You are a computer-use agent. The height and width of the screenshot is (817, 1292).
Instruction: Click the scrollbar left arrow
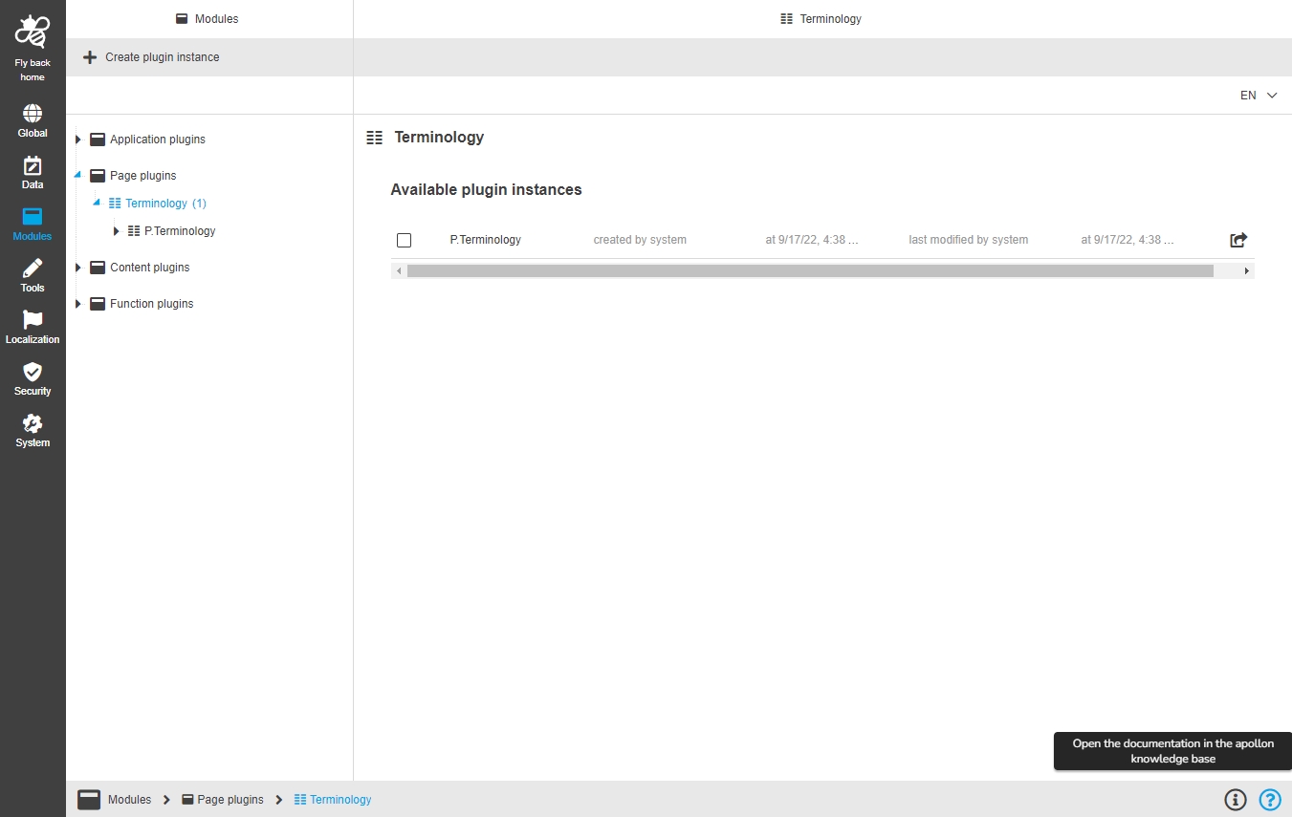[399, 271]
